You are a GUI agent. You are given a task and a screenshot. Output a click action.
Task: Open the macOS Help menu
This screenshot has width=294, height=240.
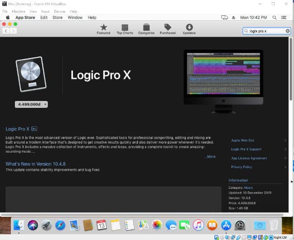92,18
